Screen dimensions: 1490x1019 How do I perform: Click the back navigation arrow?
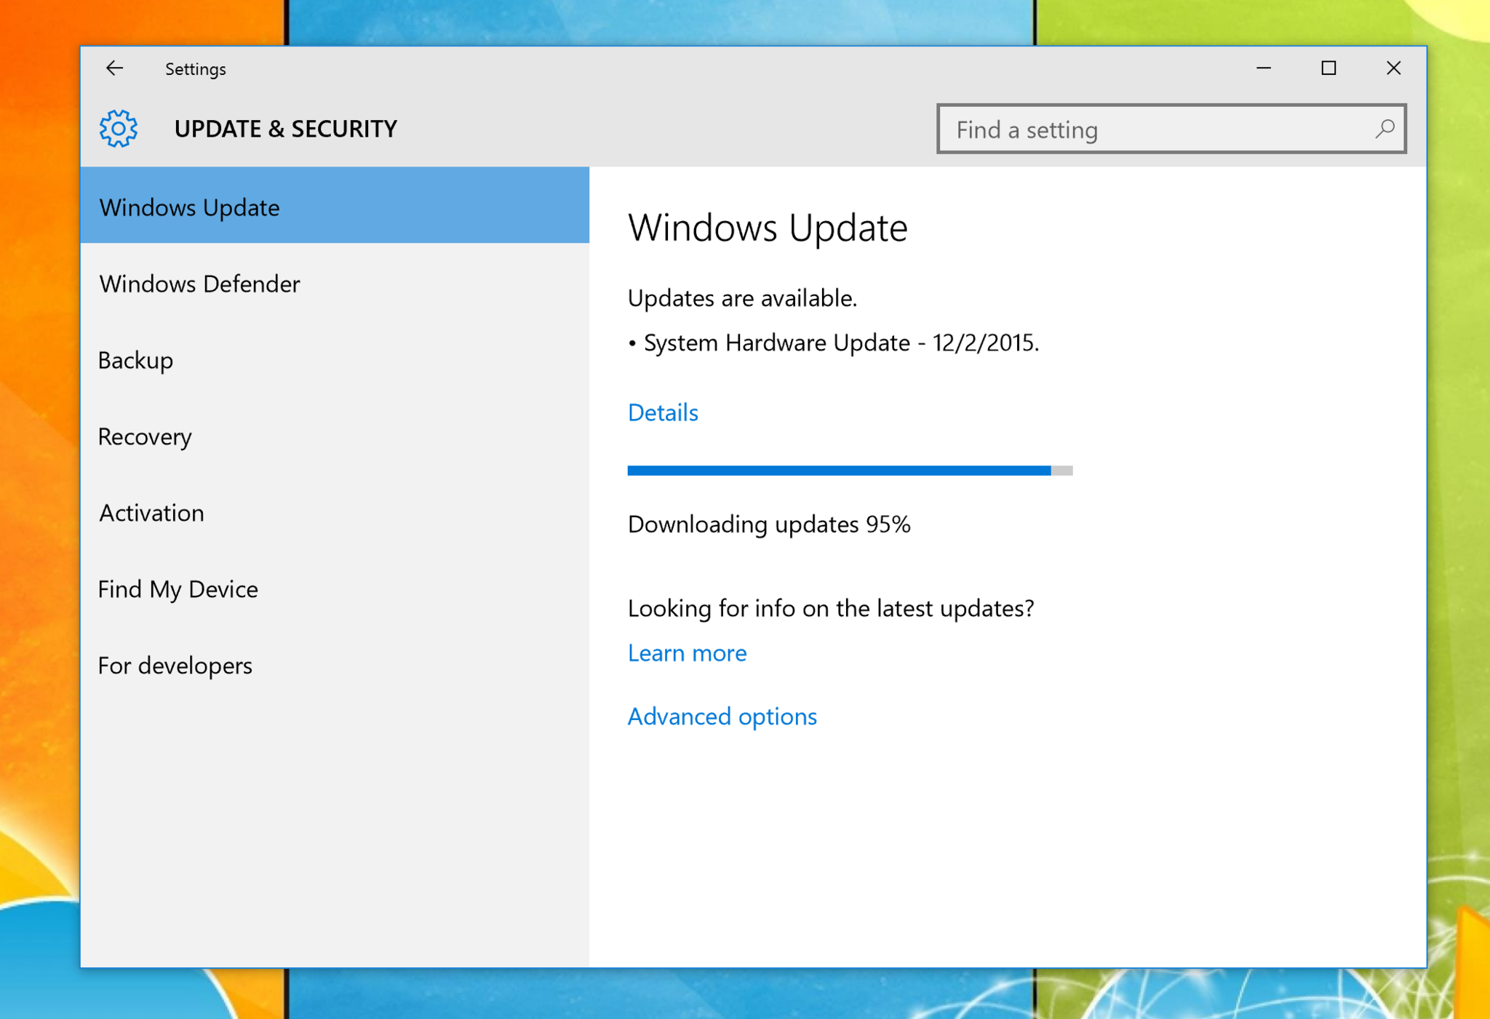[113, 68]
